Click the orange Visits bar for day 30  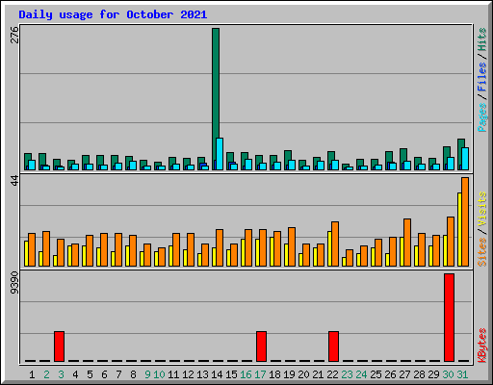451,242
